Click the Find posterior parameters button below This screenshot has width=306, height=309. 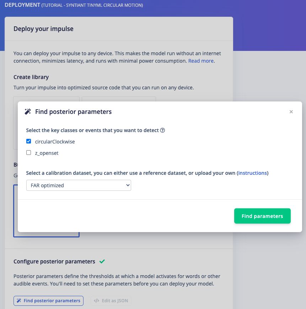(x=48, y=301)
